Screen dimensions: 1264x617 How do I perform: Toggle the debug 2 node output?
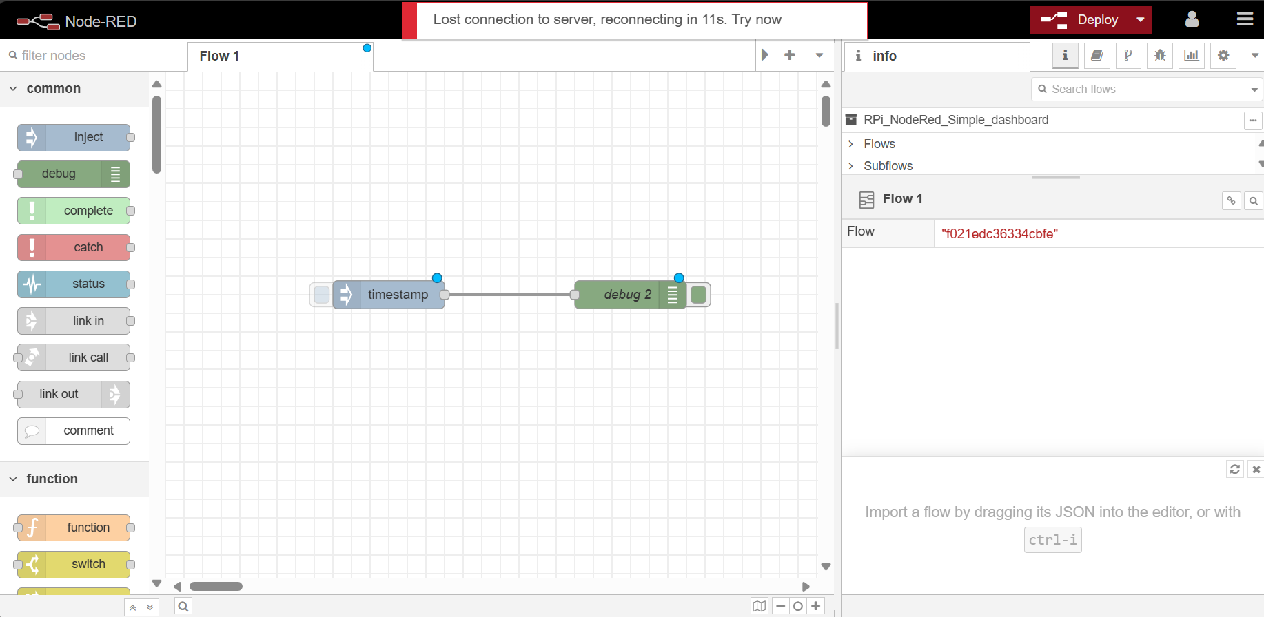(x=699, y=295)
